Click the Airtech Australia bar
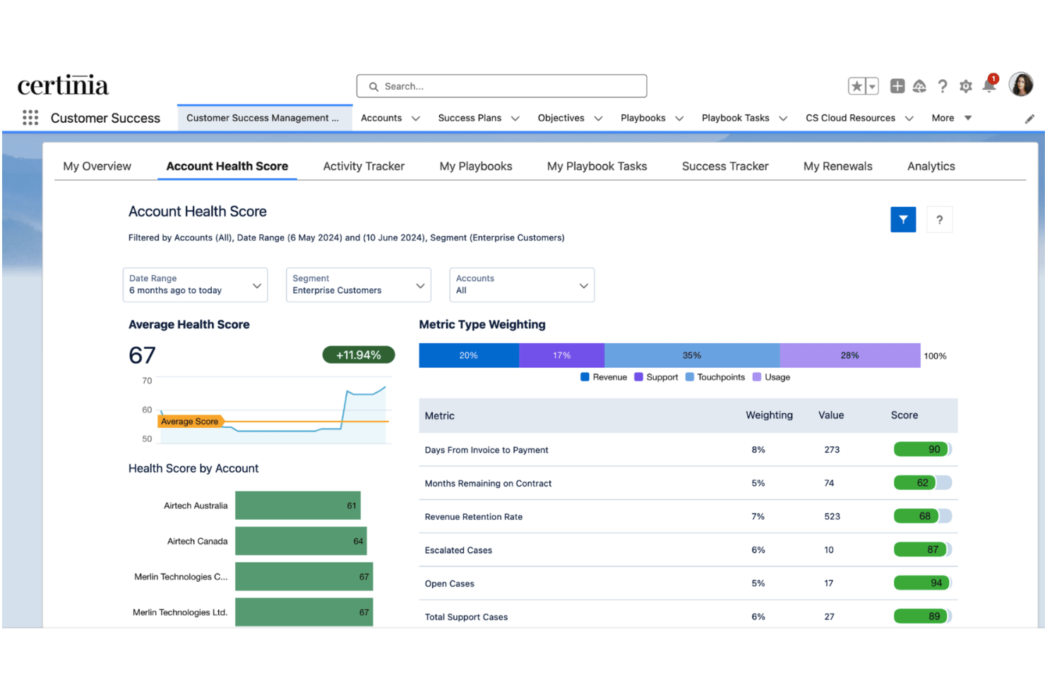This screenshot has height=697, width=1045. [x=298, y=506]
